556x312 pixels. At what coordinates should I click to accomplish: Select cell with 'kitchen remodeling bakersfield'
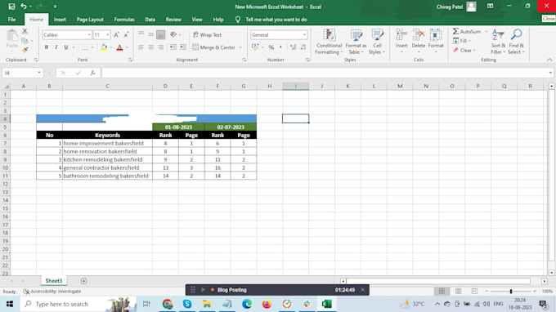[107, 160]
